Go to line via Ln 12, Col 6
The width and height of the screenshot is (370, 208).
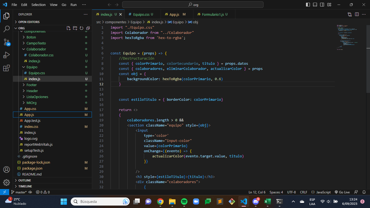pyautogui.click(x=257, y=192)
